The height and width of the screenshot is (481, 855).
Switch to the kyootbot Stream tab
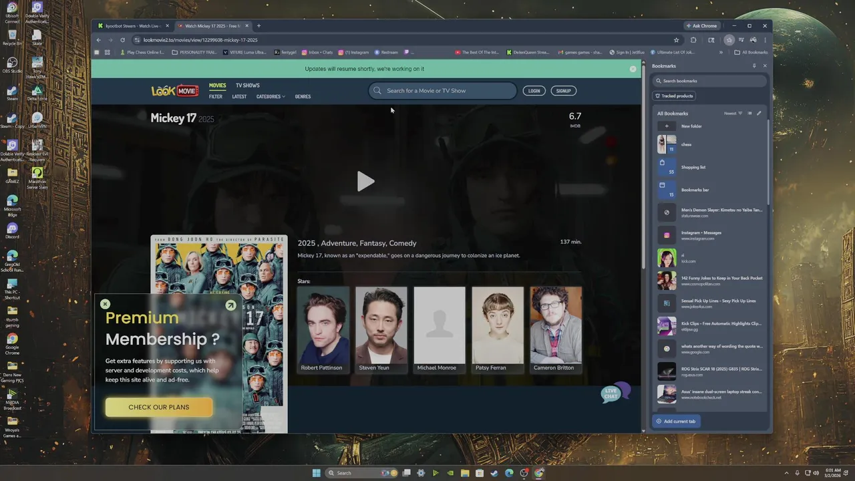[133, 26]
